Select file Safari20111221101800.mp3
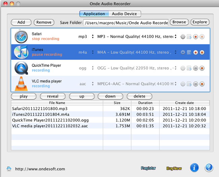This screenshot has height=177, width=219. [x=40, y=108]
